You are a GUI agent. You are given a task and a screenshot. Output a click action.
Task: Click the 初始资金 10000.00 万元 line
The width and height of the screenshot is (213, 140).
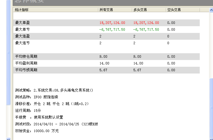coord(37,131)
